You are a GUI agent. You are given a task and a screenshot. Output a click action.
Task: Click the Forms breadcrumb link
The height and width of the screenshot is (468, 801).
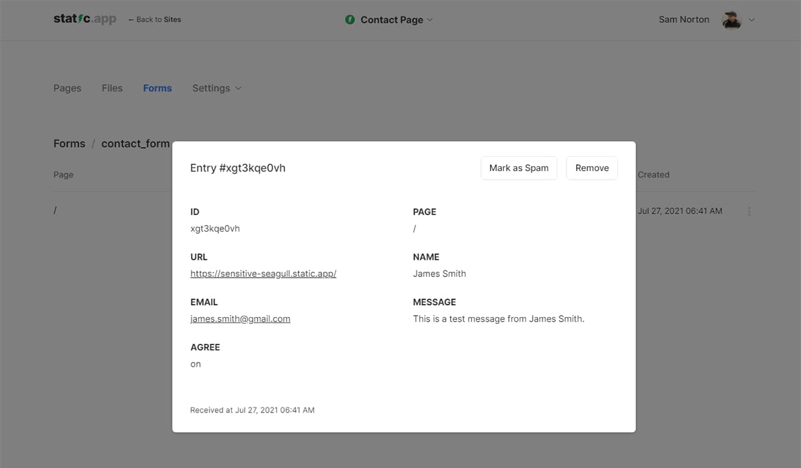pyautogui.click(x=69, y=144)
